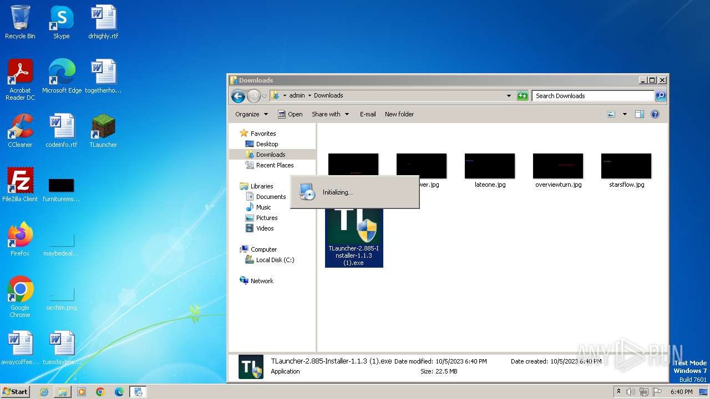The image size is (710, 399).
Task: Click the root arrow before admin in path
Action: click(x=285, y=96)
